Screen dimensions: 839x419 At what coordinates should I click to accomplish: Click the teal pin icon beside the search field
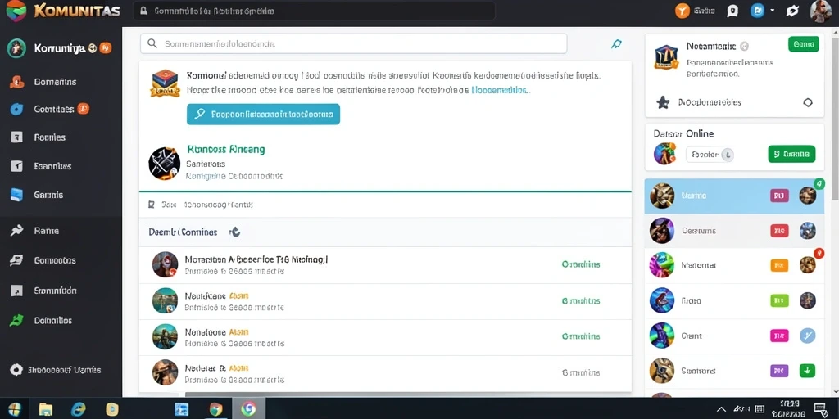pos(616,44)
